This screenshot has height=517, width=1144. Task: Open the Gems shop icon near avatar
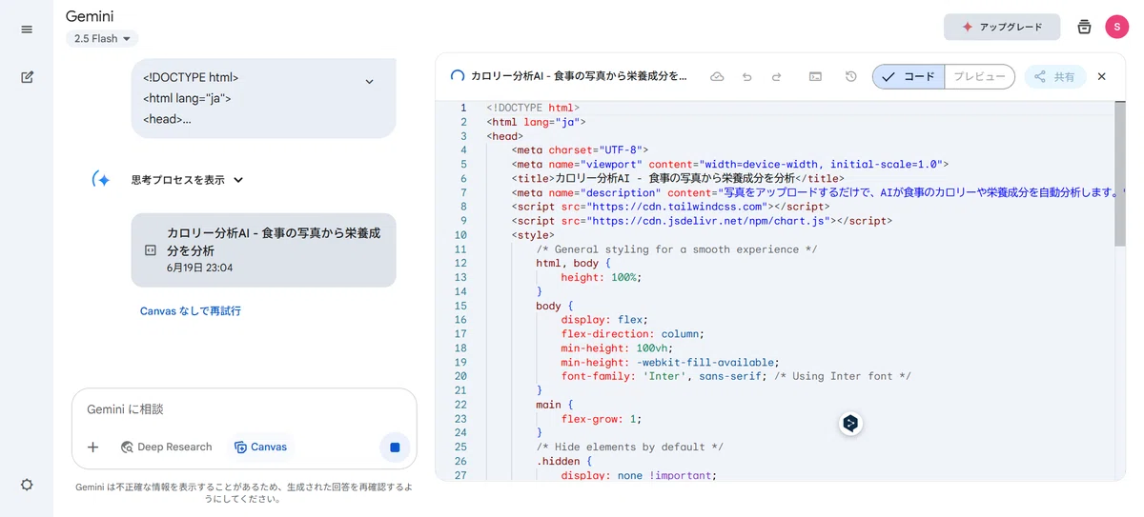[1084, 27]
